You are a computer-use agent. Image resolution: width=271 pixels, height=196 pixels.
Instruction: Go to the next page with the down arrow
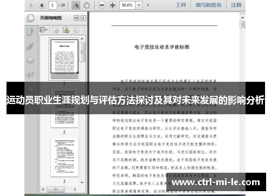coord(42,5)
